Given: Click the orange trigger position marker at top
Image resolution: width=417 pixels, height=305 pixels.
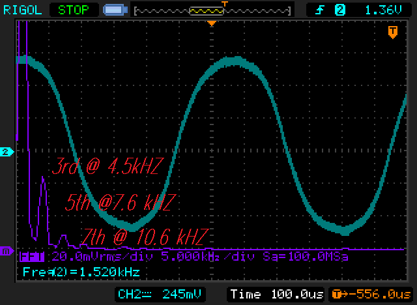Looking at the screenshot, I should [212, 24].
